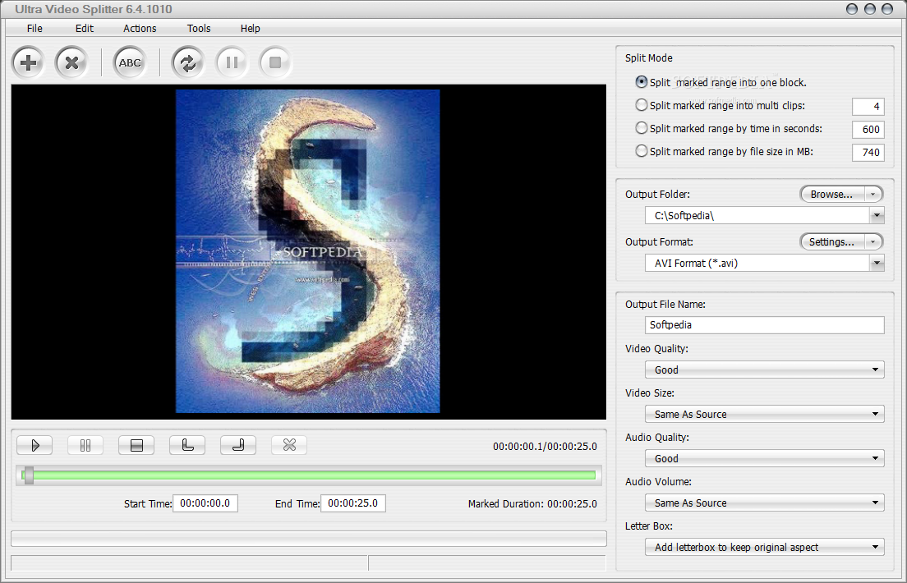The width and height of the screenshot is (907, 583).
Task: Click the toolbar Pause splitting icon
Action: [x=232, y=62]
